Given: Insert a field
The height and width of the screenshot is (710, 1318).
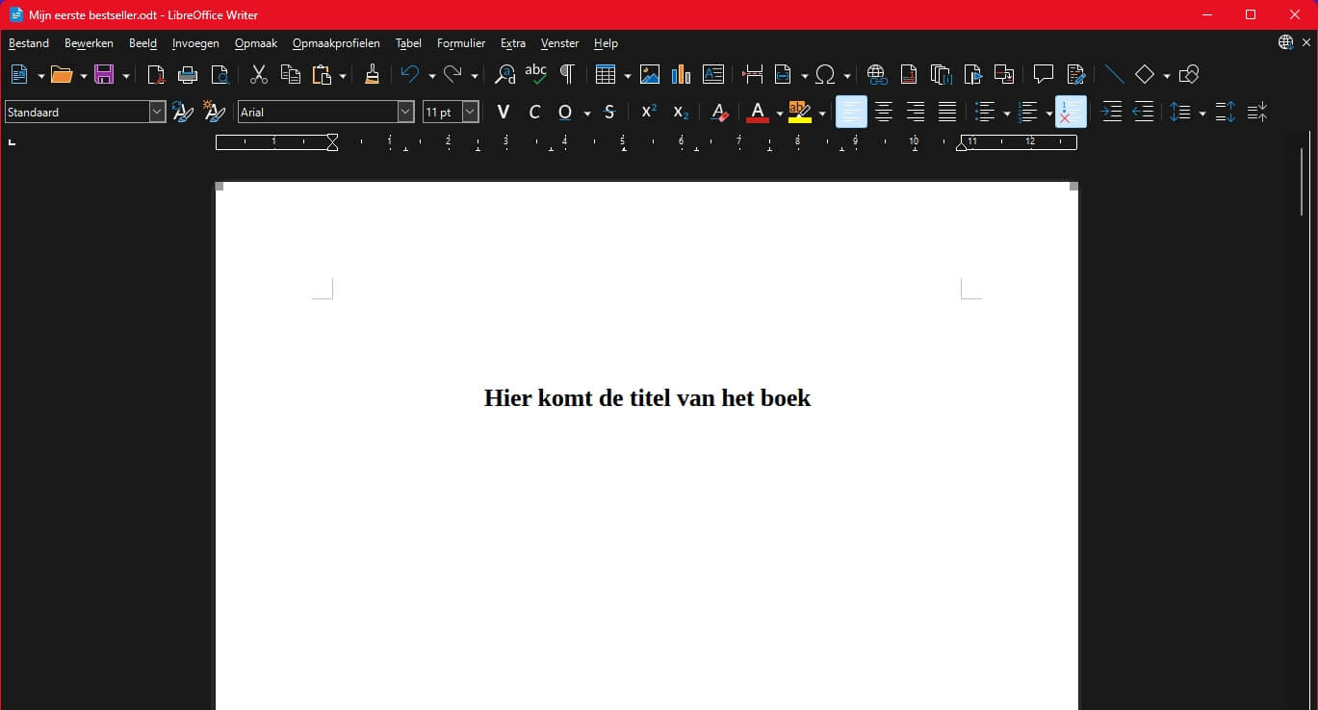Looking at the screenshot, I should tap(783, 74).
